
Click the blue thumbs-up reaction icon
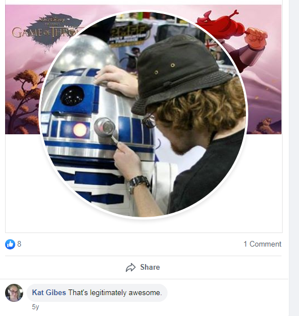click(10, 244)
